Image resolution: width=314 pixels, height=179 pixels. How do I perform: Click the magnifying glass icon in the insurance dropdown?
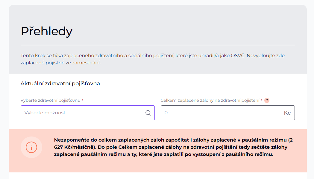[x=148, y=113]
